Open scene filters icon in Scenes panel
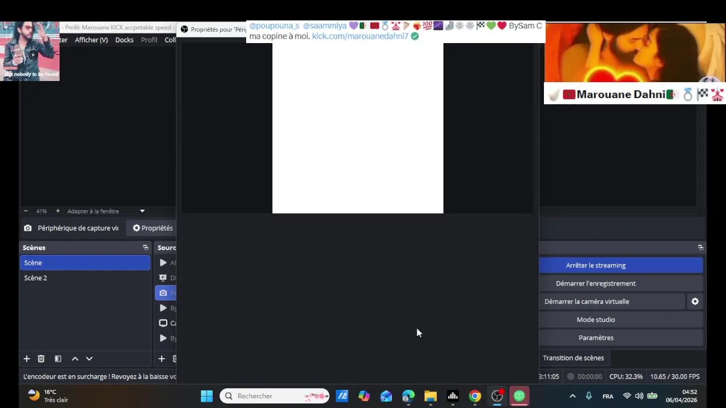This screenshot has width=726, height=408. click(58, 359)
